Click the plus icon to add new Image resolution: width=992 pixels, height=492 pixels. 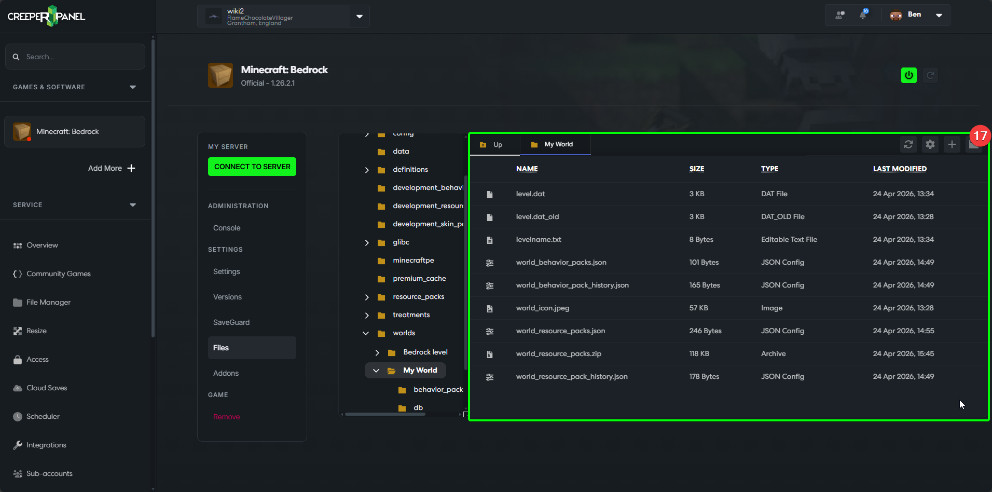coord(952,144)
